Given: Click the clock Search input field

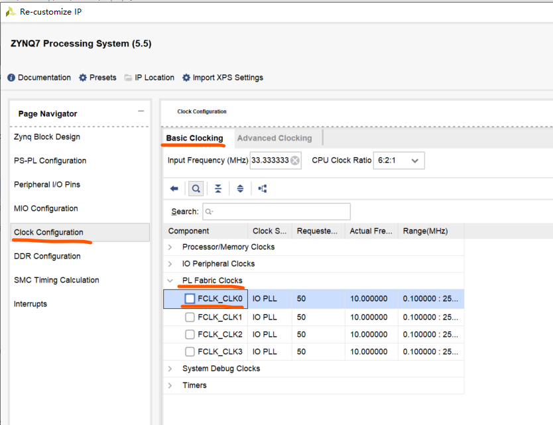Looking at the screenshot, I should (276, 212).
